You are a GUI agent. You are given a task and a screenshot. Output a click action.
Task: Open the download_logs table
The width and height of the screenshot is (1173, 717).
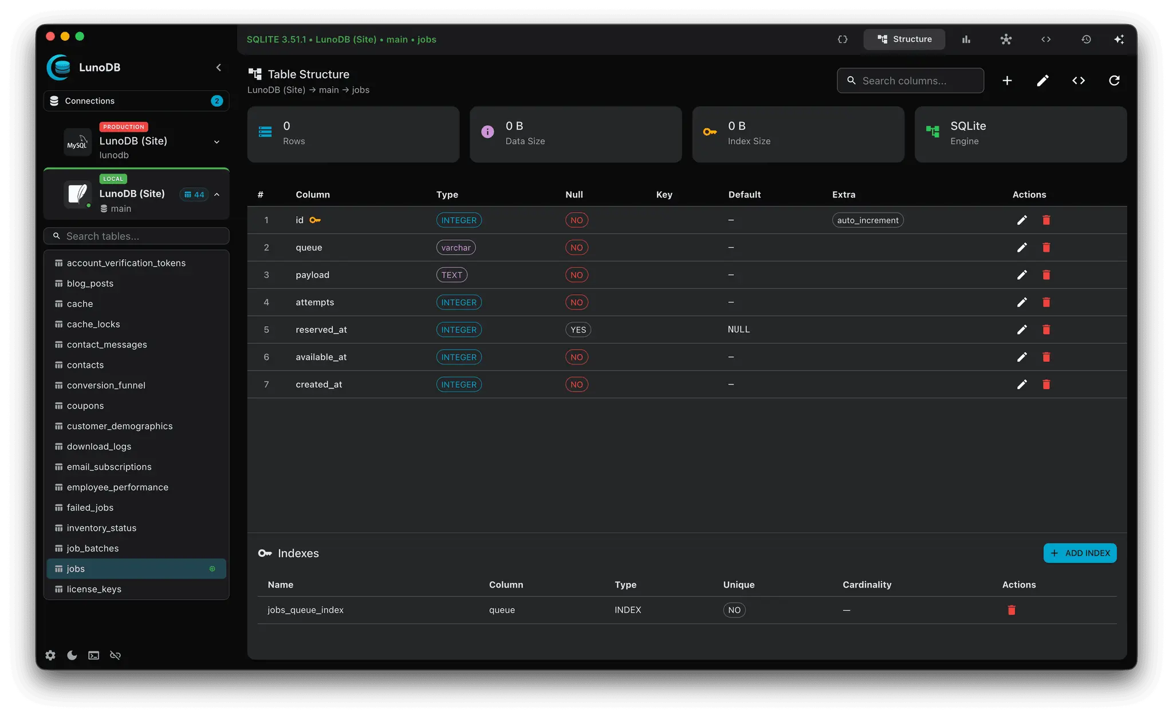136,447
